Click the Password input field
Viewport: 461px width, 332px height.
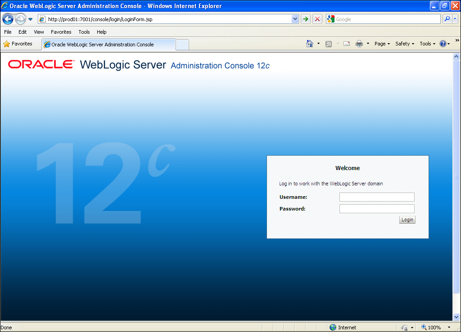click(x=377, y=209)
